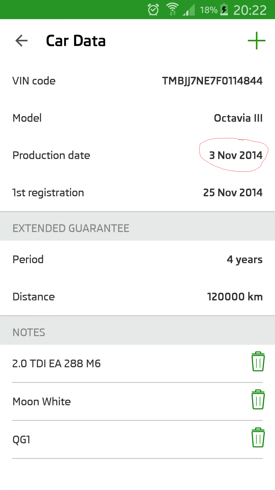
Task: Tap the Car Data screen title
Action: pos(76,41)
